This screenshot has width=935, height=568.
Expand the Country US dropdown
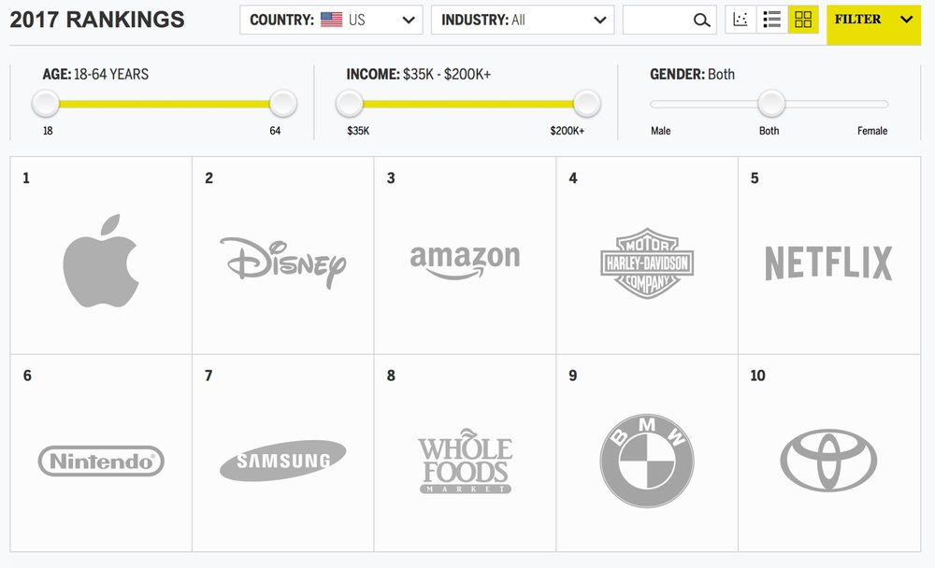[x=331, y=20]
